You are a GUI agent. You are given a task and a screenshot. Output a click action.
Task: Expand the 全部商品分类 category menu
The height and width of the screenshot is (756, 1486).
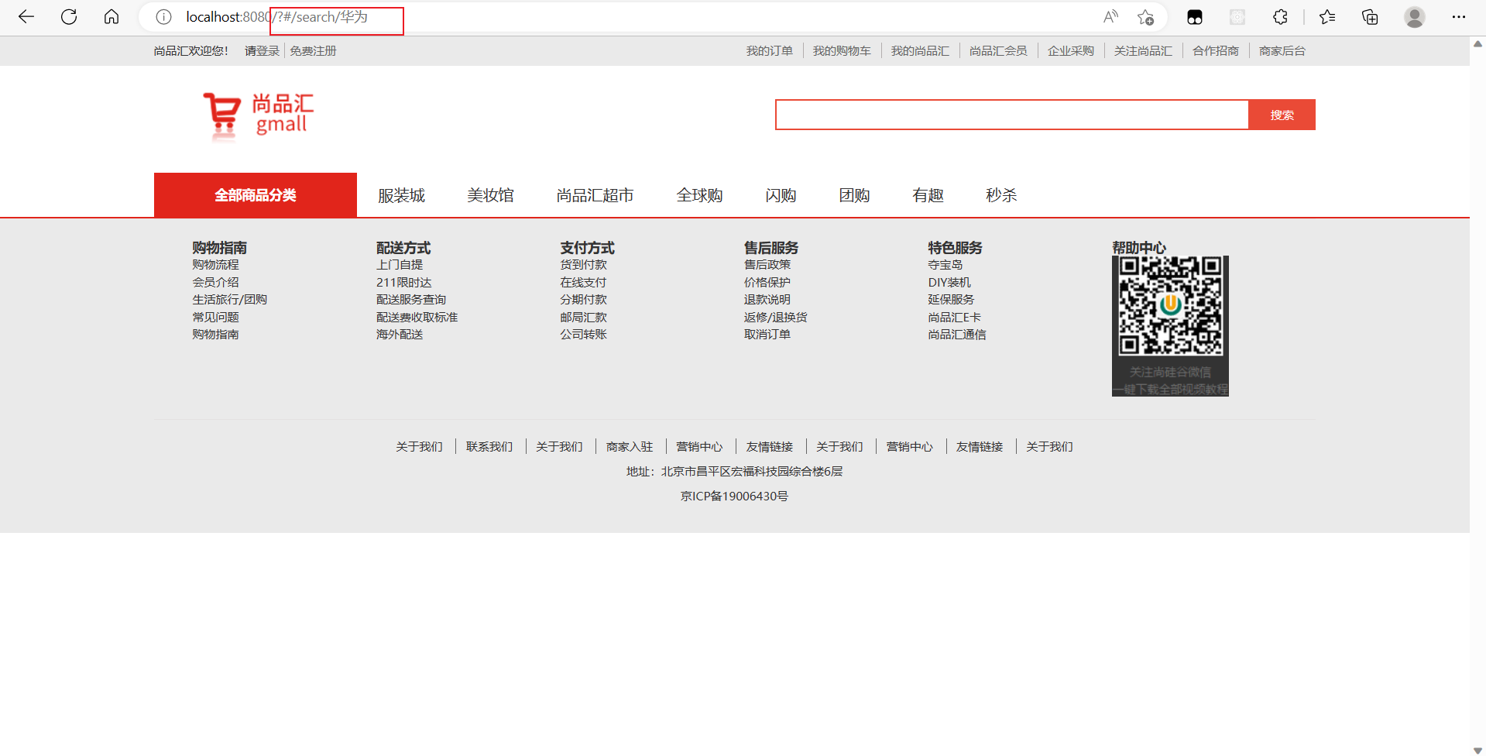pos(255,194)
